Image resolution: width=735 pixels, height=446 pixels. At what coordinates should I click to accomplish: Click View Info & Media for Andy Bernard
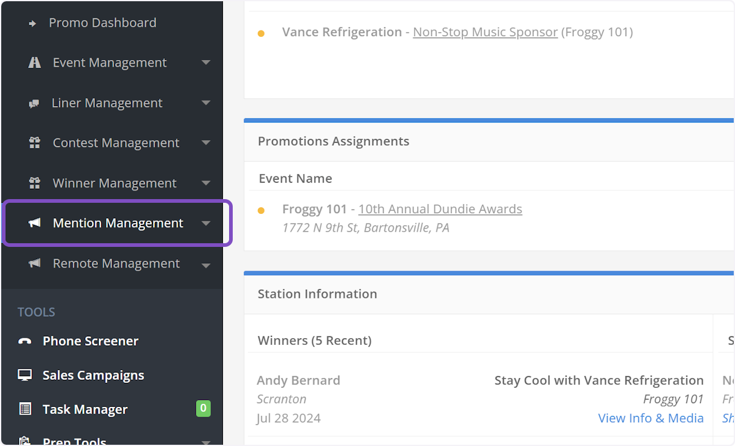650,418
